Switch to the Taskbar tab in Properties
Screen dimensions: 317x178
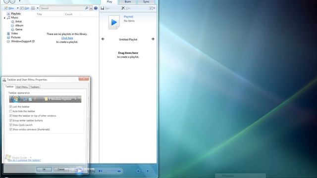9,87
